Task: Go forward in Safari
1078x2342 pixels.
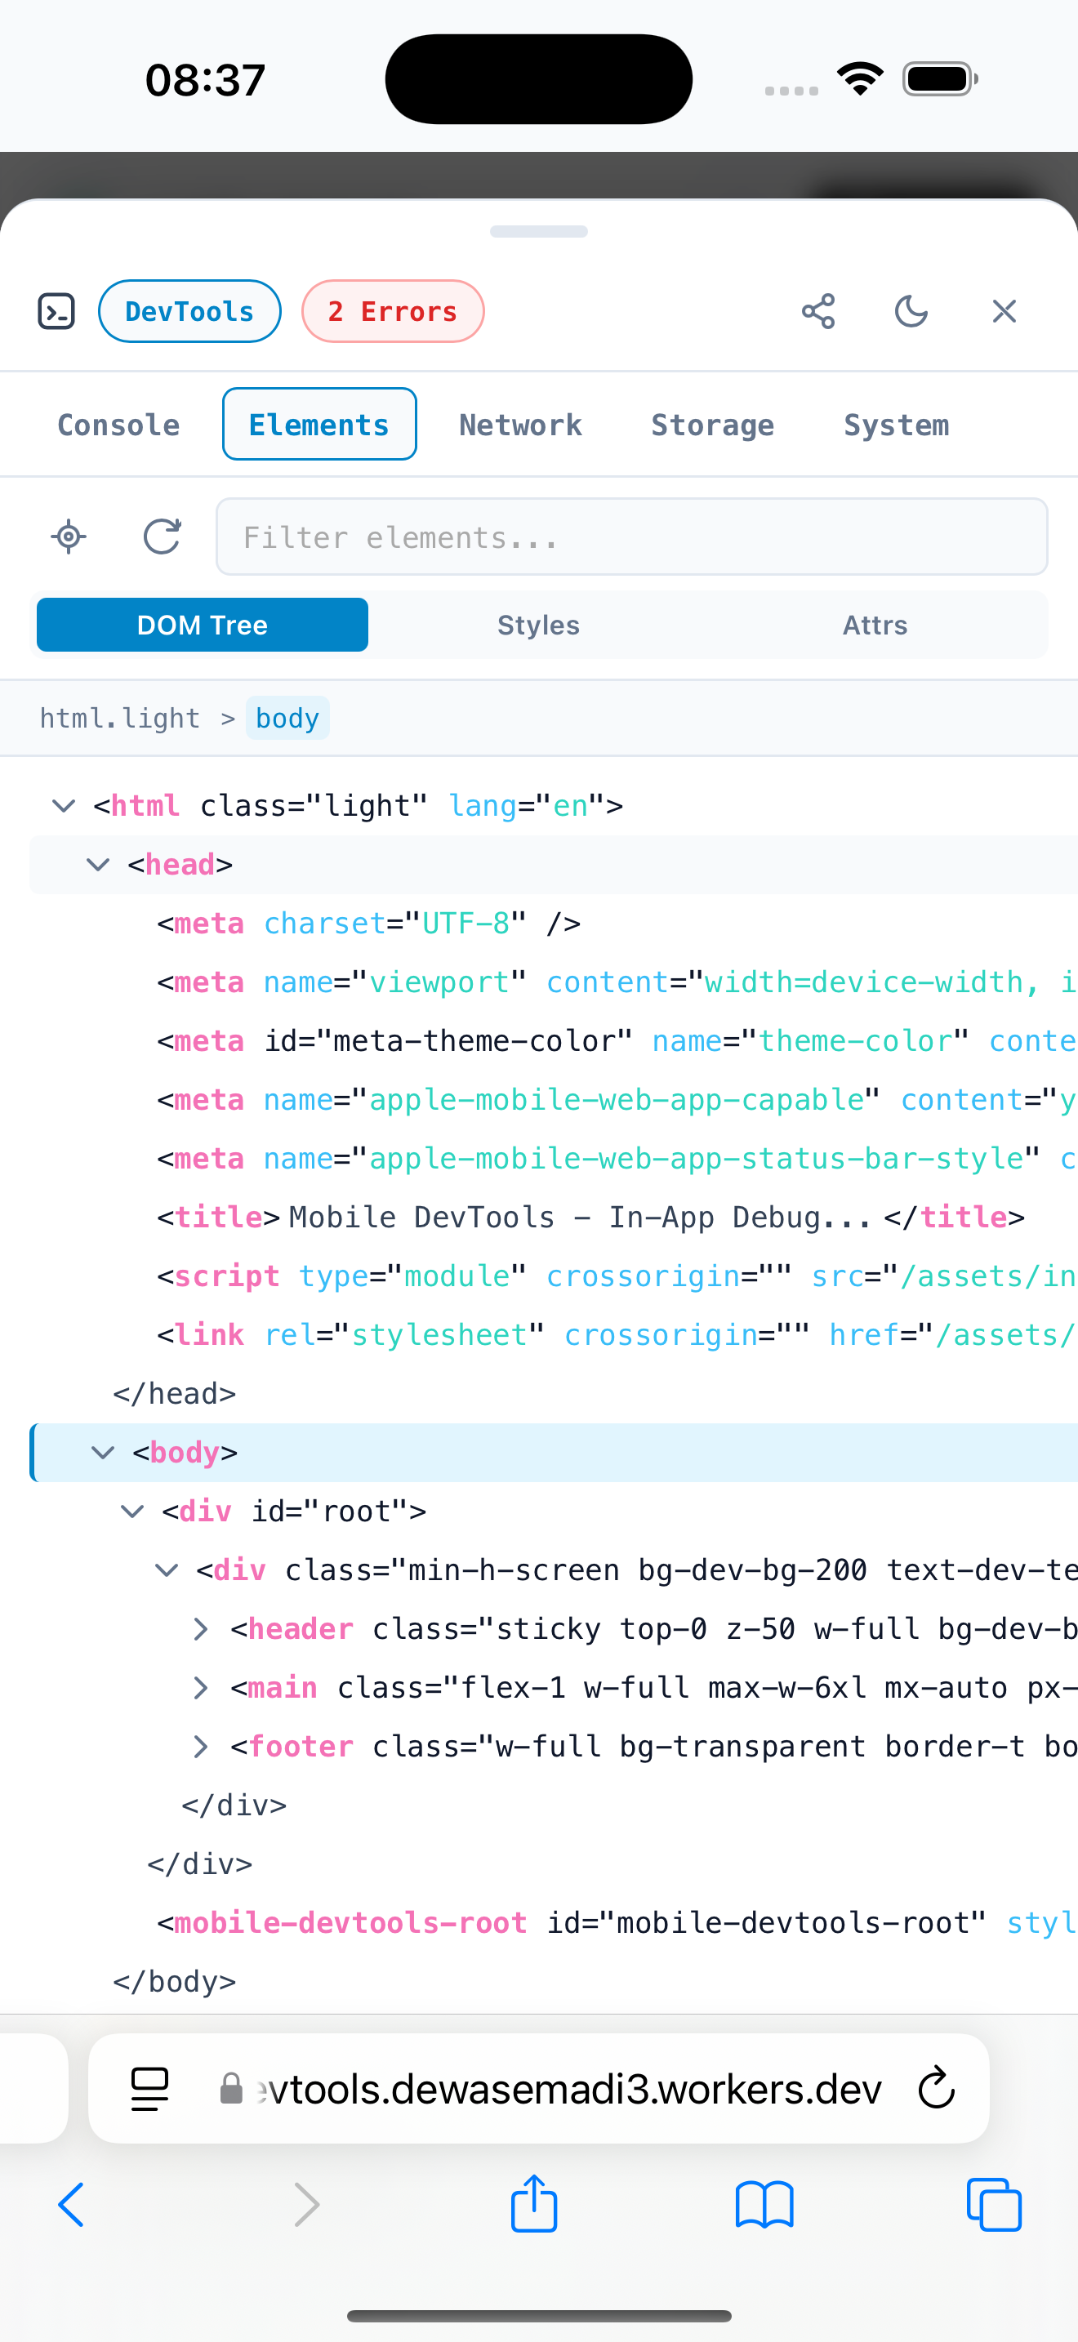Action: [x=307, y=2205]
